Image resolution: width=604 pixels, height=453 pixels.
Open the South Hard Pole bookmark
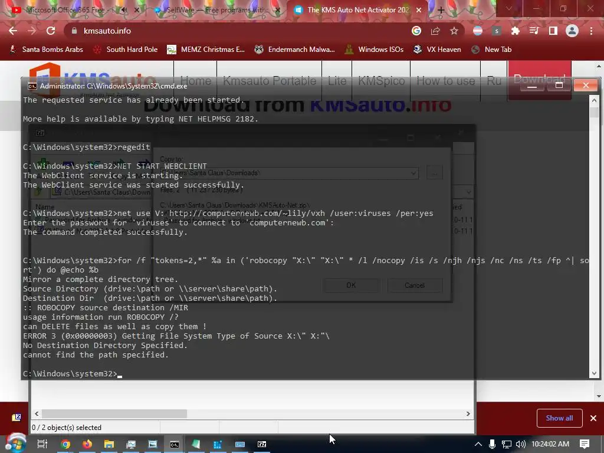(126, 50)
